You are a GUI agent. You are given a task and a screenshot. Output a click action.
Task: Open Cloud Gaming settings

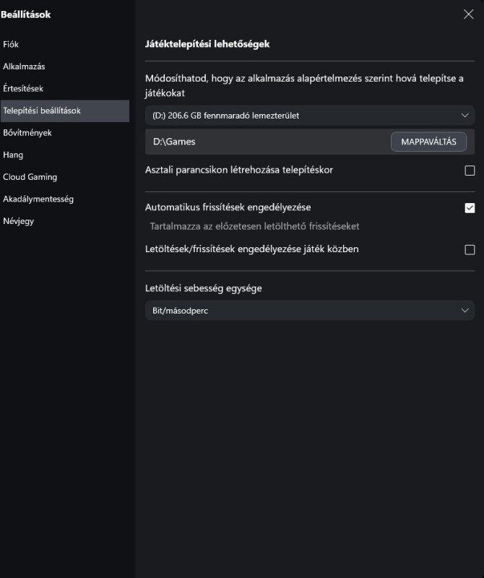coord(30,177)
